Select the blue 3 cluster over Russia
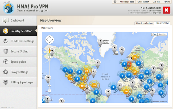 (147, 72)
